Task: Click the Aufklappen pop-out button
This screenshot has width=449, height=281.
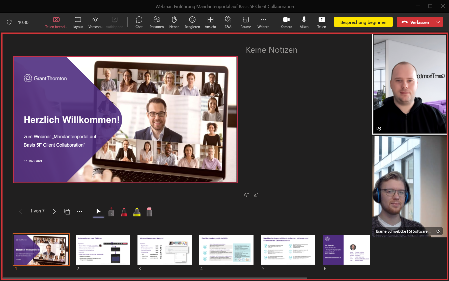Action: point(115,22)
